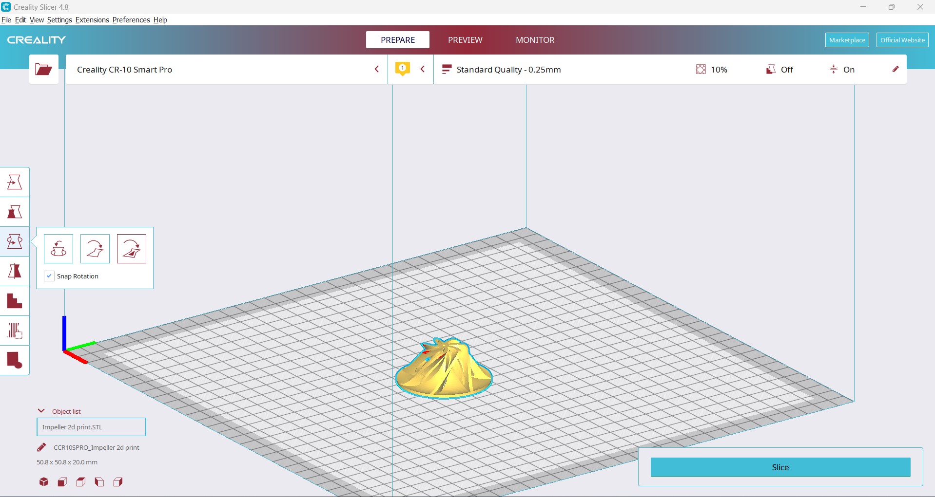The width and height of the screenshot is (935, 497).
Task: Switch to front view cube icon
Action: click(62, 482)
